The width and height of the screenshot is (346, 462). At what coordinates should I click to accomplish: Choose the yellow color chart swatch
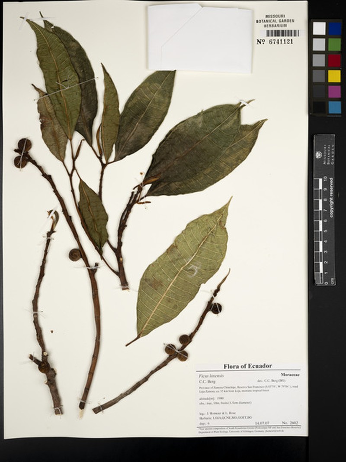pos(335,76)
